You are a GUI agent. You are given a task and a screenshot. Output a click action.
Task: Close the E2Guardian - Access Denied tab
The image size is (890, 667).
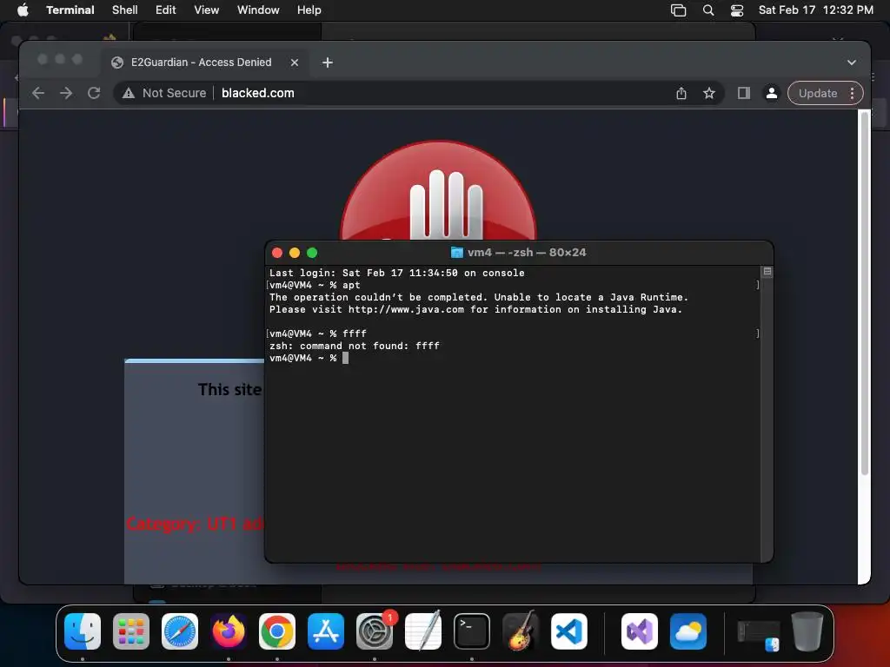tap(294, 63)
